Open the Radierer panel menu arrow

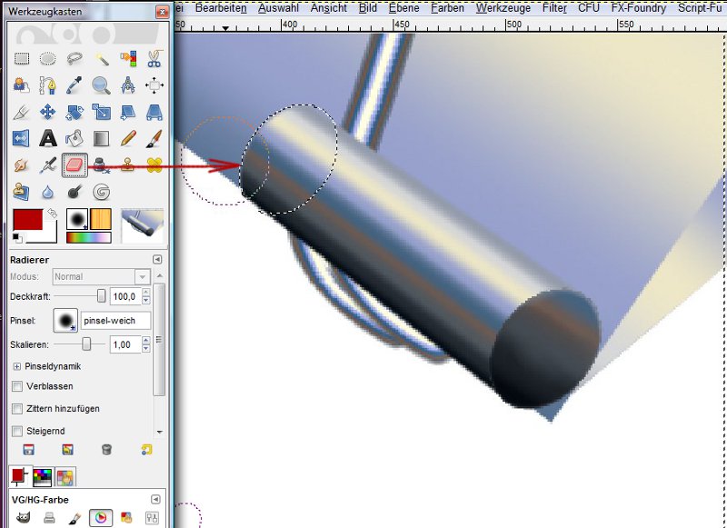coord(156,259)
